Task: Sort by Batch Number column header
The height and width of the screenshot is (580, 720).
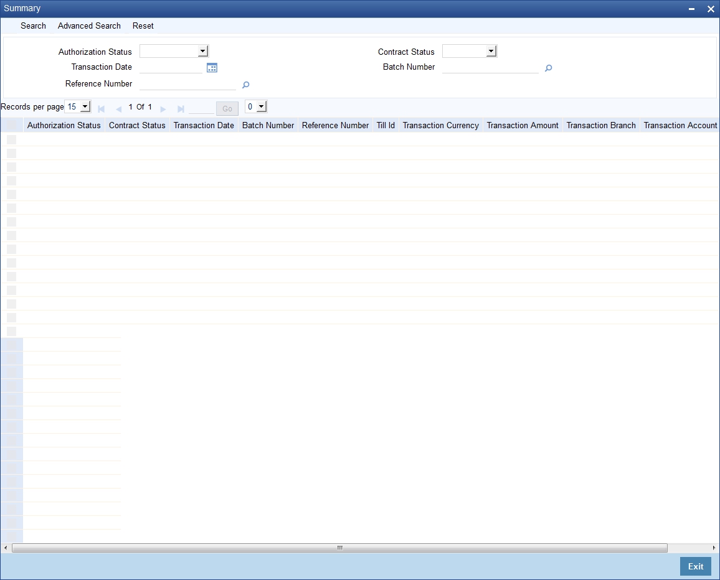Action: pos(268,125)
